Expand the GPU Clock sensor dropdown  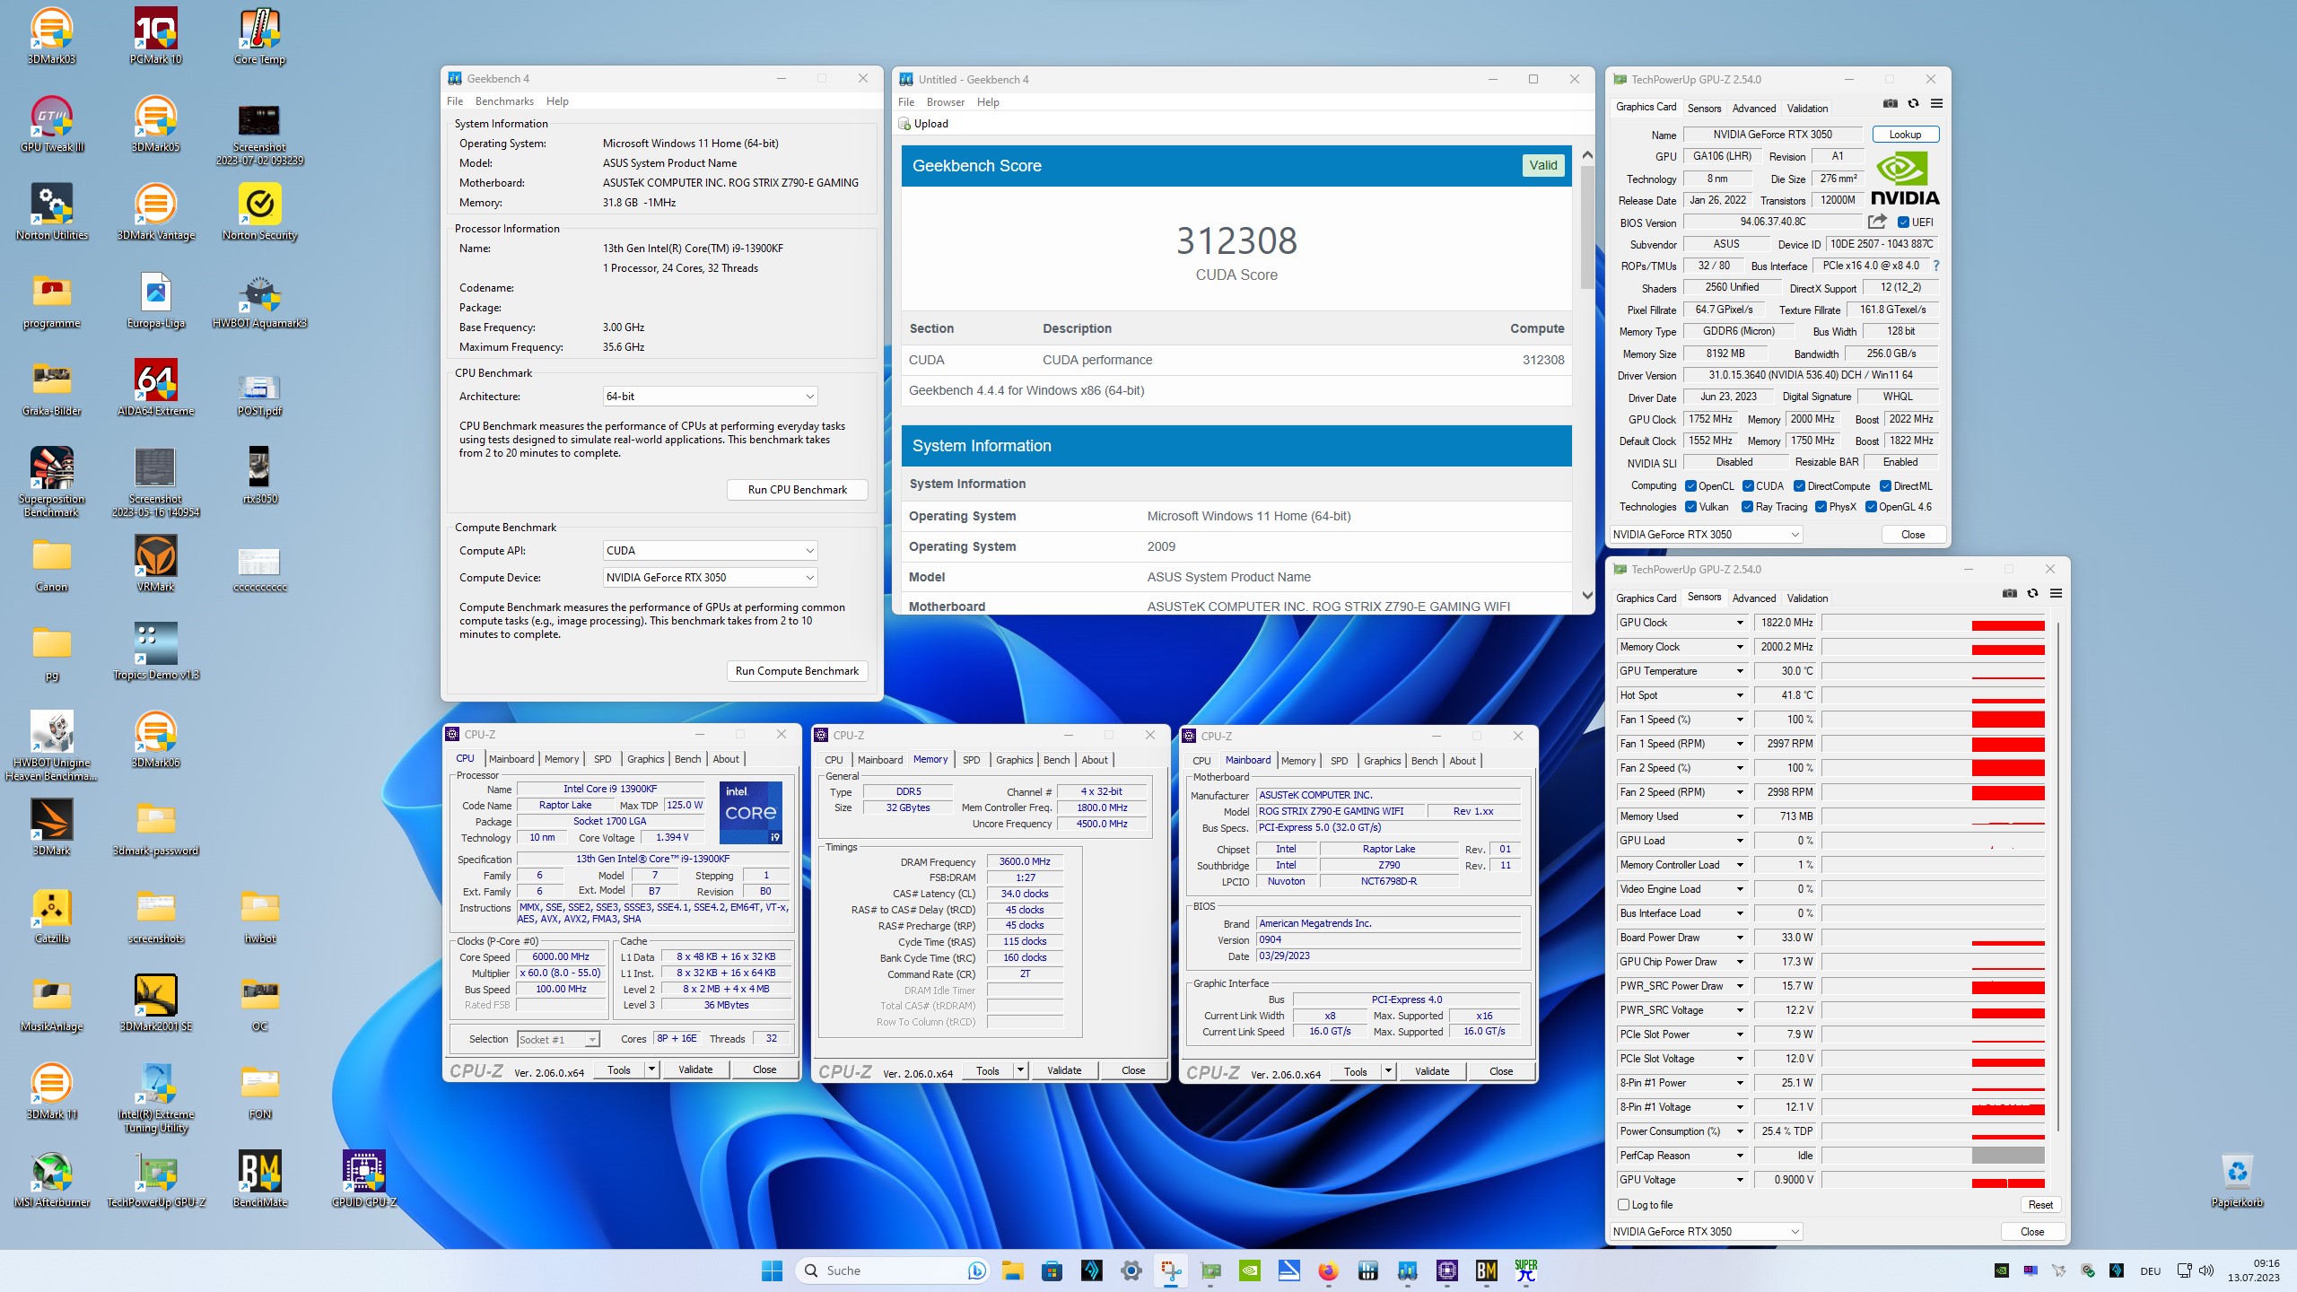pyautogui.click(x=1740, y=623)
